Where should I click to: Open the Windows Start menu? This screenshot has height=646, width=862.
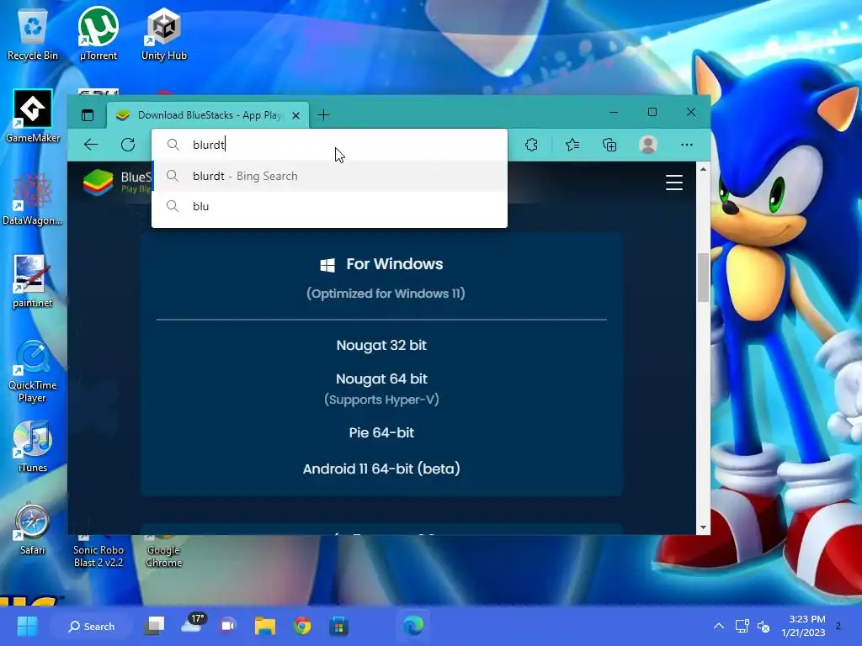(27, 626)
